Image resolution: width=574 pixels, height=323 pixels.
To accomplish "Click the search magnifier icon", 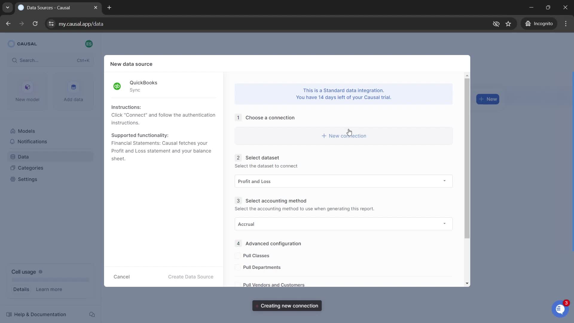I will click(14, 60).
